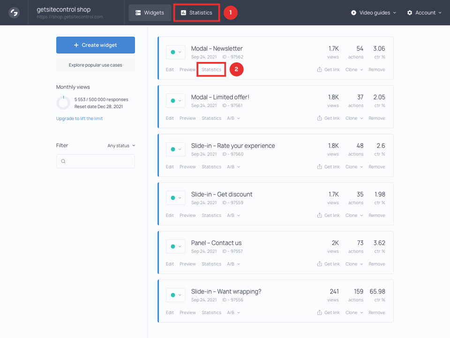Switch to the Widgets tab
The image size is (450, 338).
click(x=150, y=13)
